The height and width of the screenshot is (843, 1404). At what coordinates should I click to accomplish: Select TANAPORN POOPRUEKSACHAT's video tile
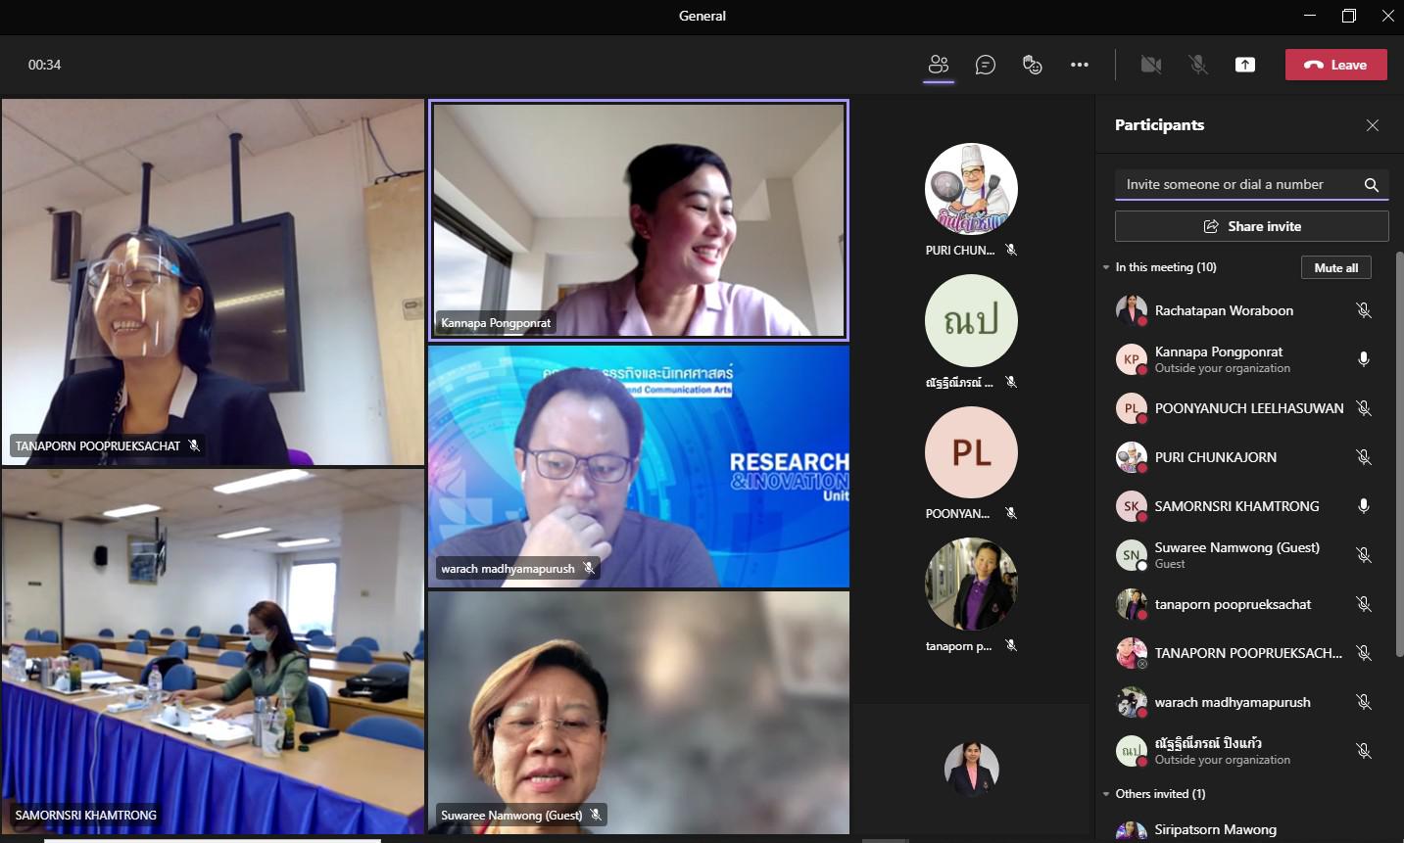coord(213,281)
